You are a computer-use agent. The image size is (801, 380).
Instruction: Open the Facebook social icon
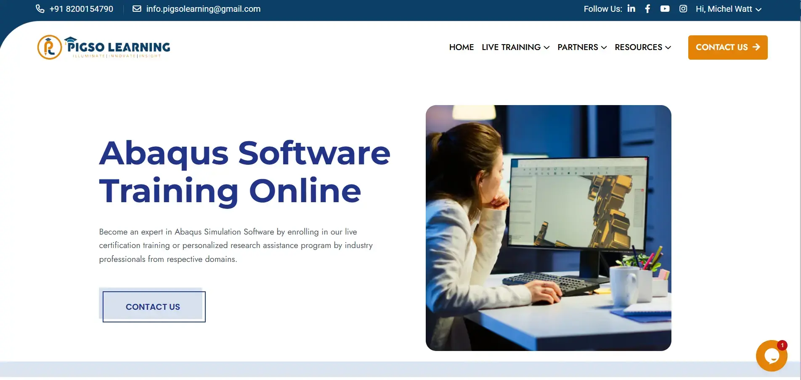[x=647, y=9]
